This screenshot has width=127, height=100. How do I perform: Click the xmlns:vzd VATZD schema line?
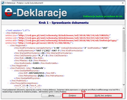pyautogui.click(x=58, y=38)
